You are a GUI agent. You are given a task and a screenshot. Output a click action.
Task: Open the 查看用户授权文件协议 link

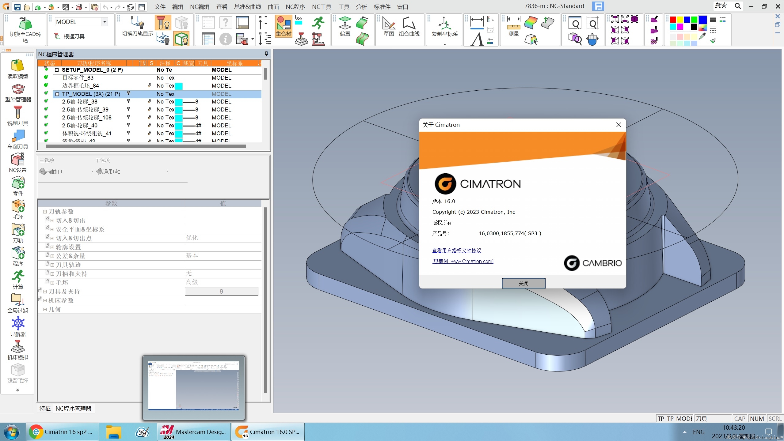pos(456,251)
